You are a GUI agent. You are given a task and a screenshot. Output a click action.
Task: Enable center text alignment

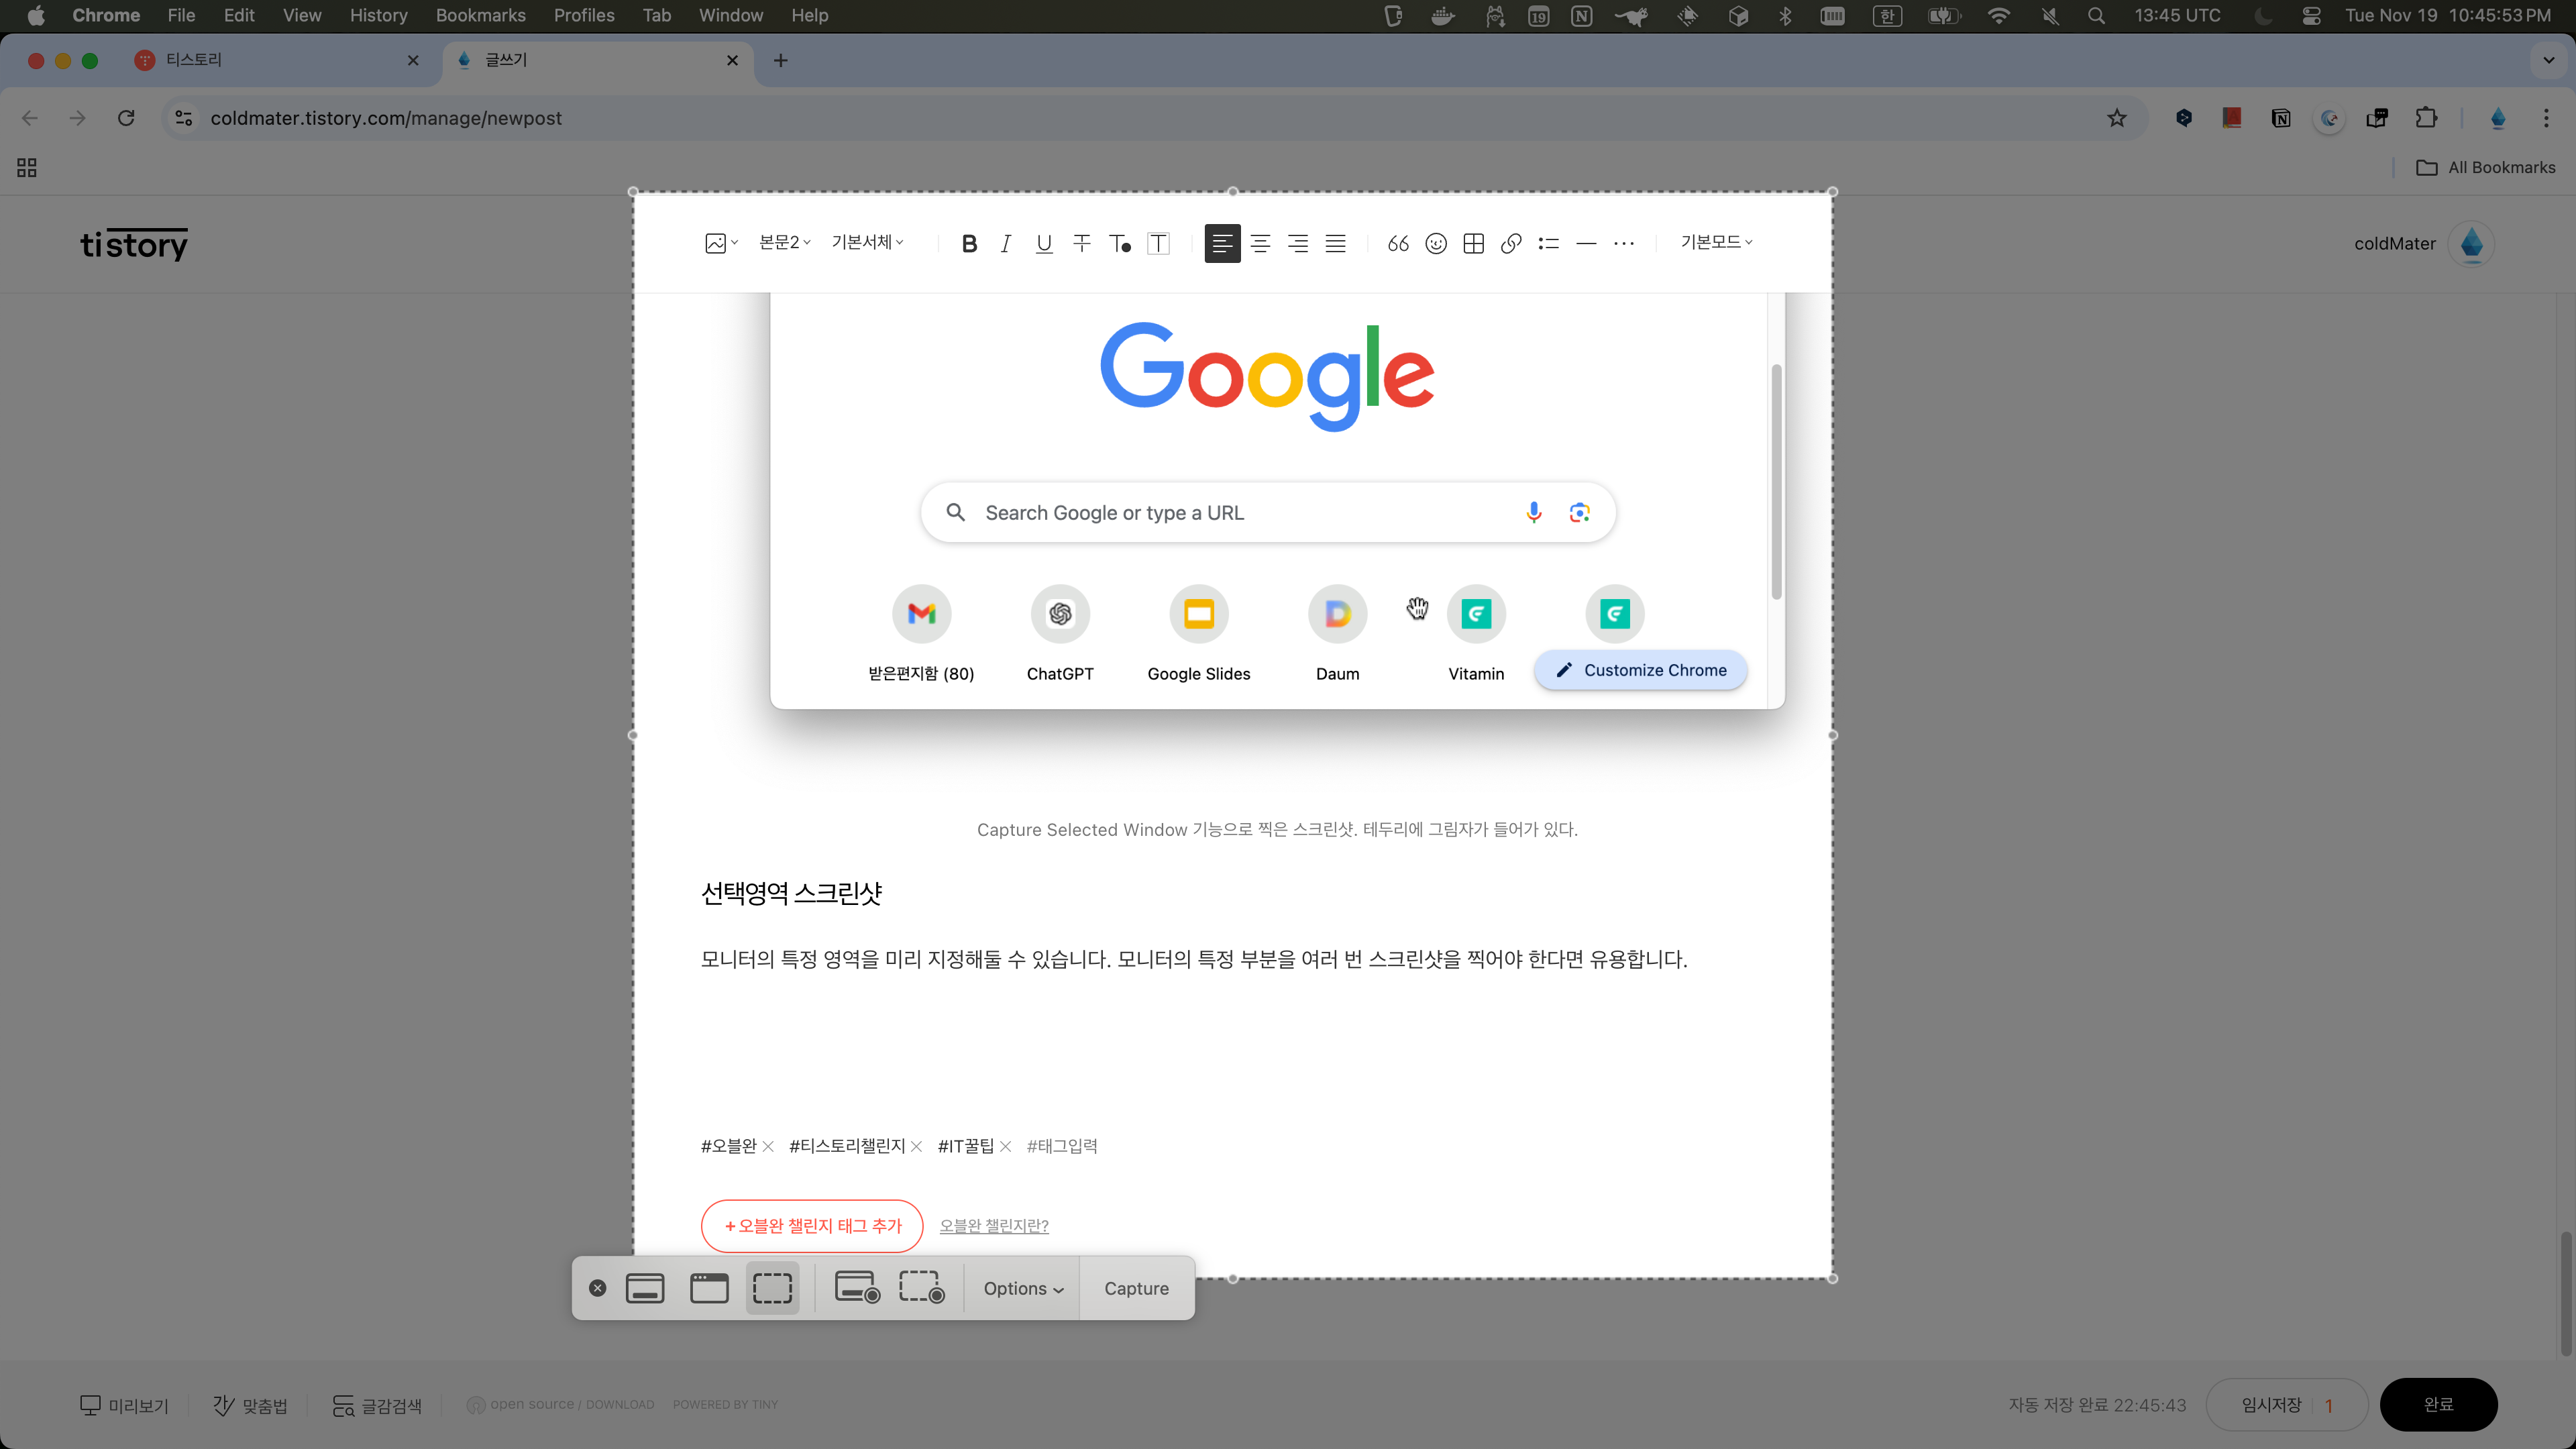click(1260, 243)
